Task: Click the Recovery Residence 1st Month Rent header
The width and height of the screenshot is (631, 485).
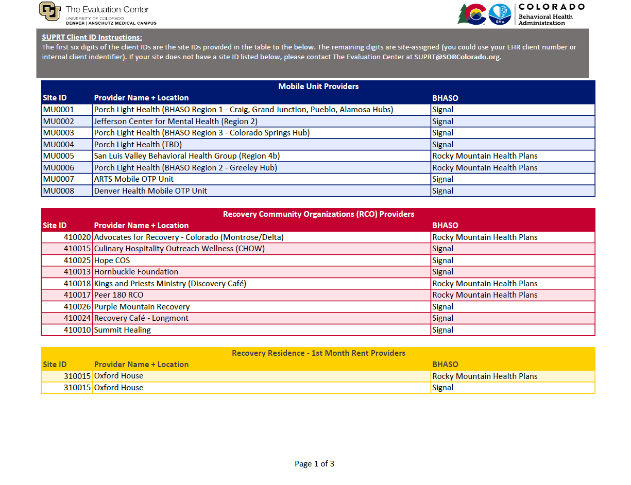Action: (x=318, y=353)
